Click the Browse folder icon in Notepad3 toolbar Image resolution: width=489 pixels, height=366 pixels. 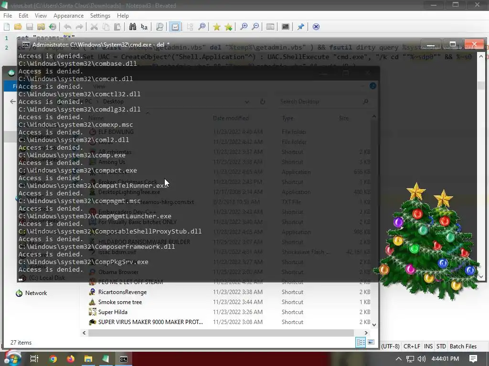41,27
